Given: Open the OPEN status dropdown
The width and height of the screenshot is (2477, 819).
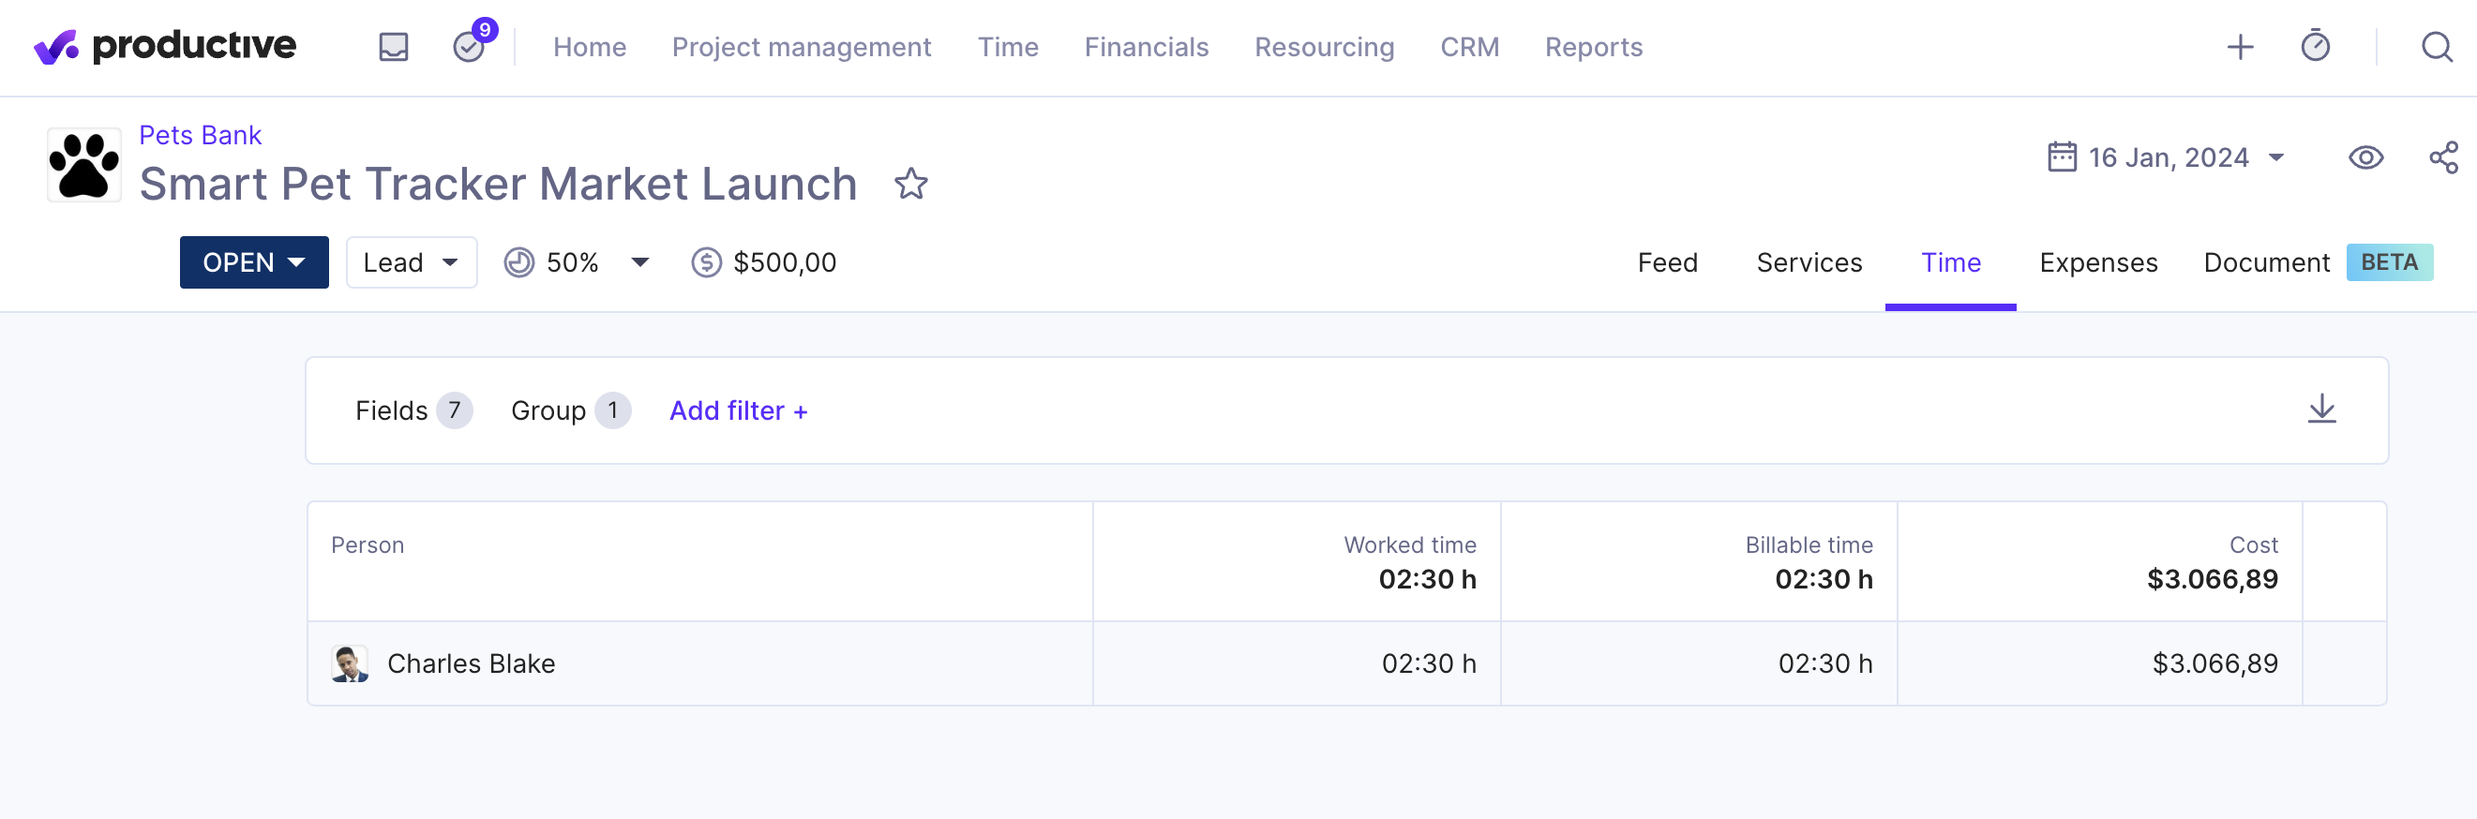Looking at the screenshot, I should click(x=254, y=262).
